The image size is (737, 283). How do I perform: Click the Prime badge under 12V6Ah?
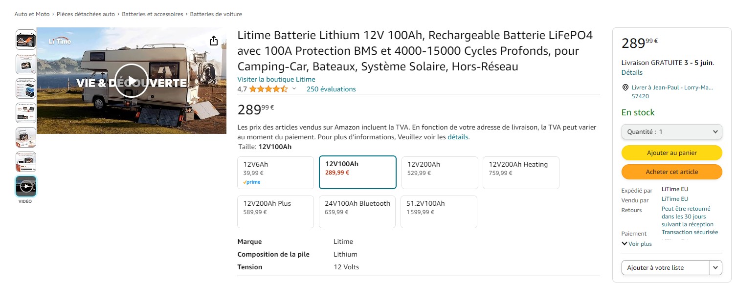click(251, 181)
